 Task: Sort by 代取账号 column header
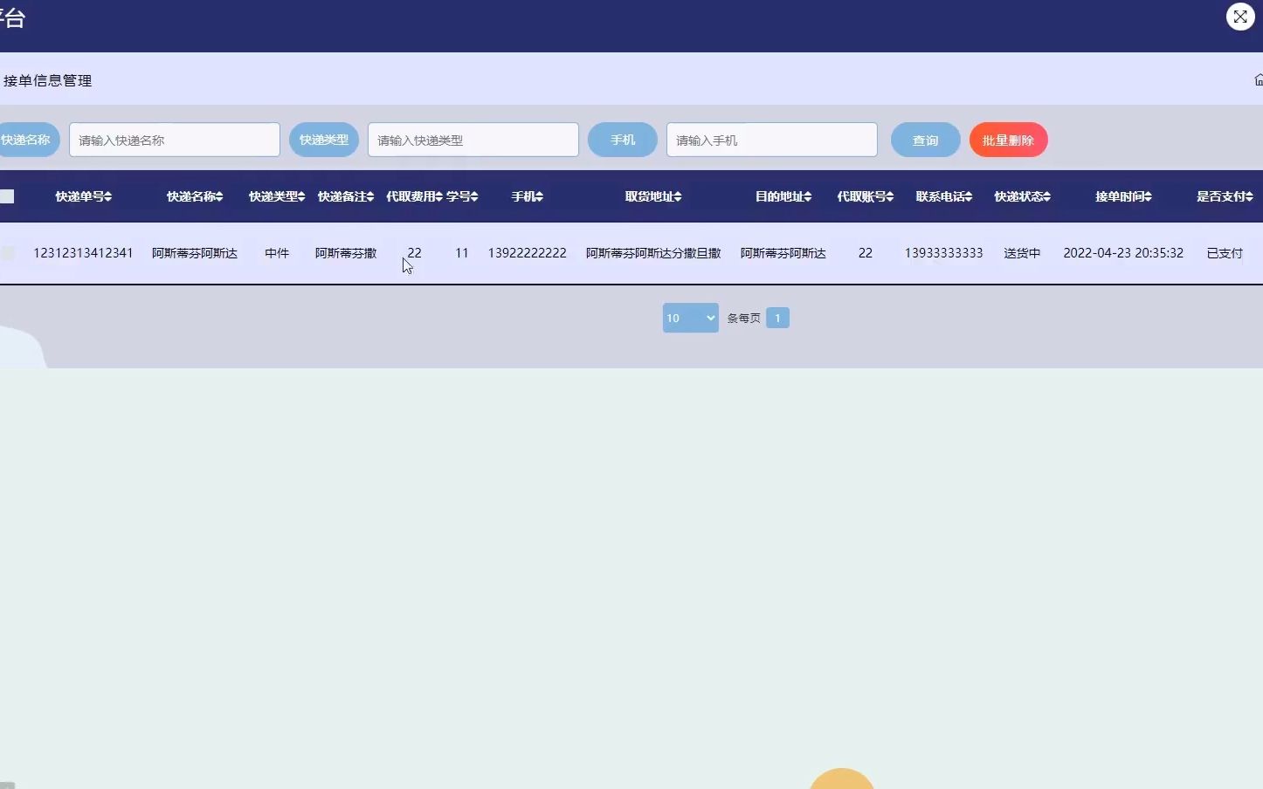coord(866,196)
